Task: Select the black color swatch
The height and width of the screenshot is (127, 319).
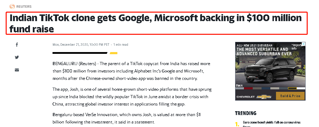Action: pyautogui.click(x=292, y=88)
